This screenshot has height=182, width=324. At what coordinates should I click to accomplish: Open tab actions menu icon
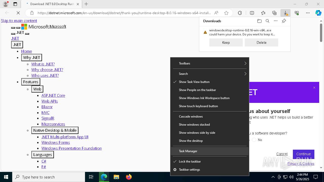coord(15,4)
